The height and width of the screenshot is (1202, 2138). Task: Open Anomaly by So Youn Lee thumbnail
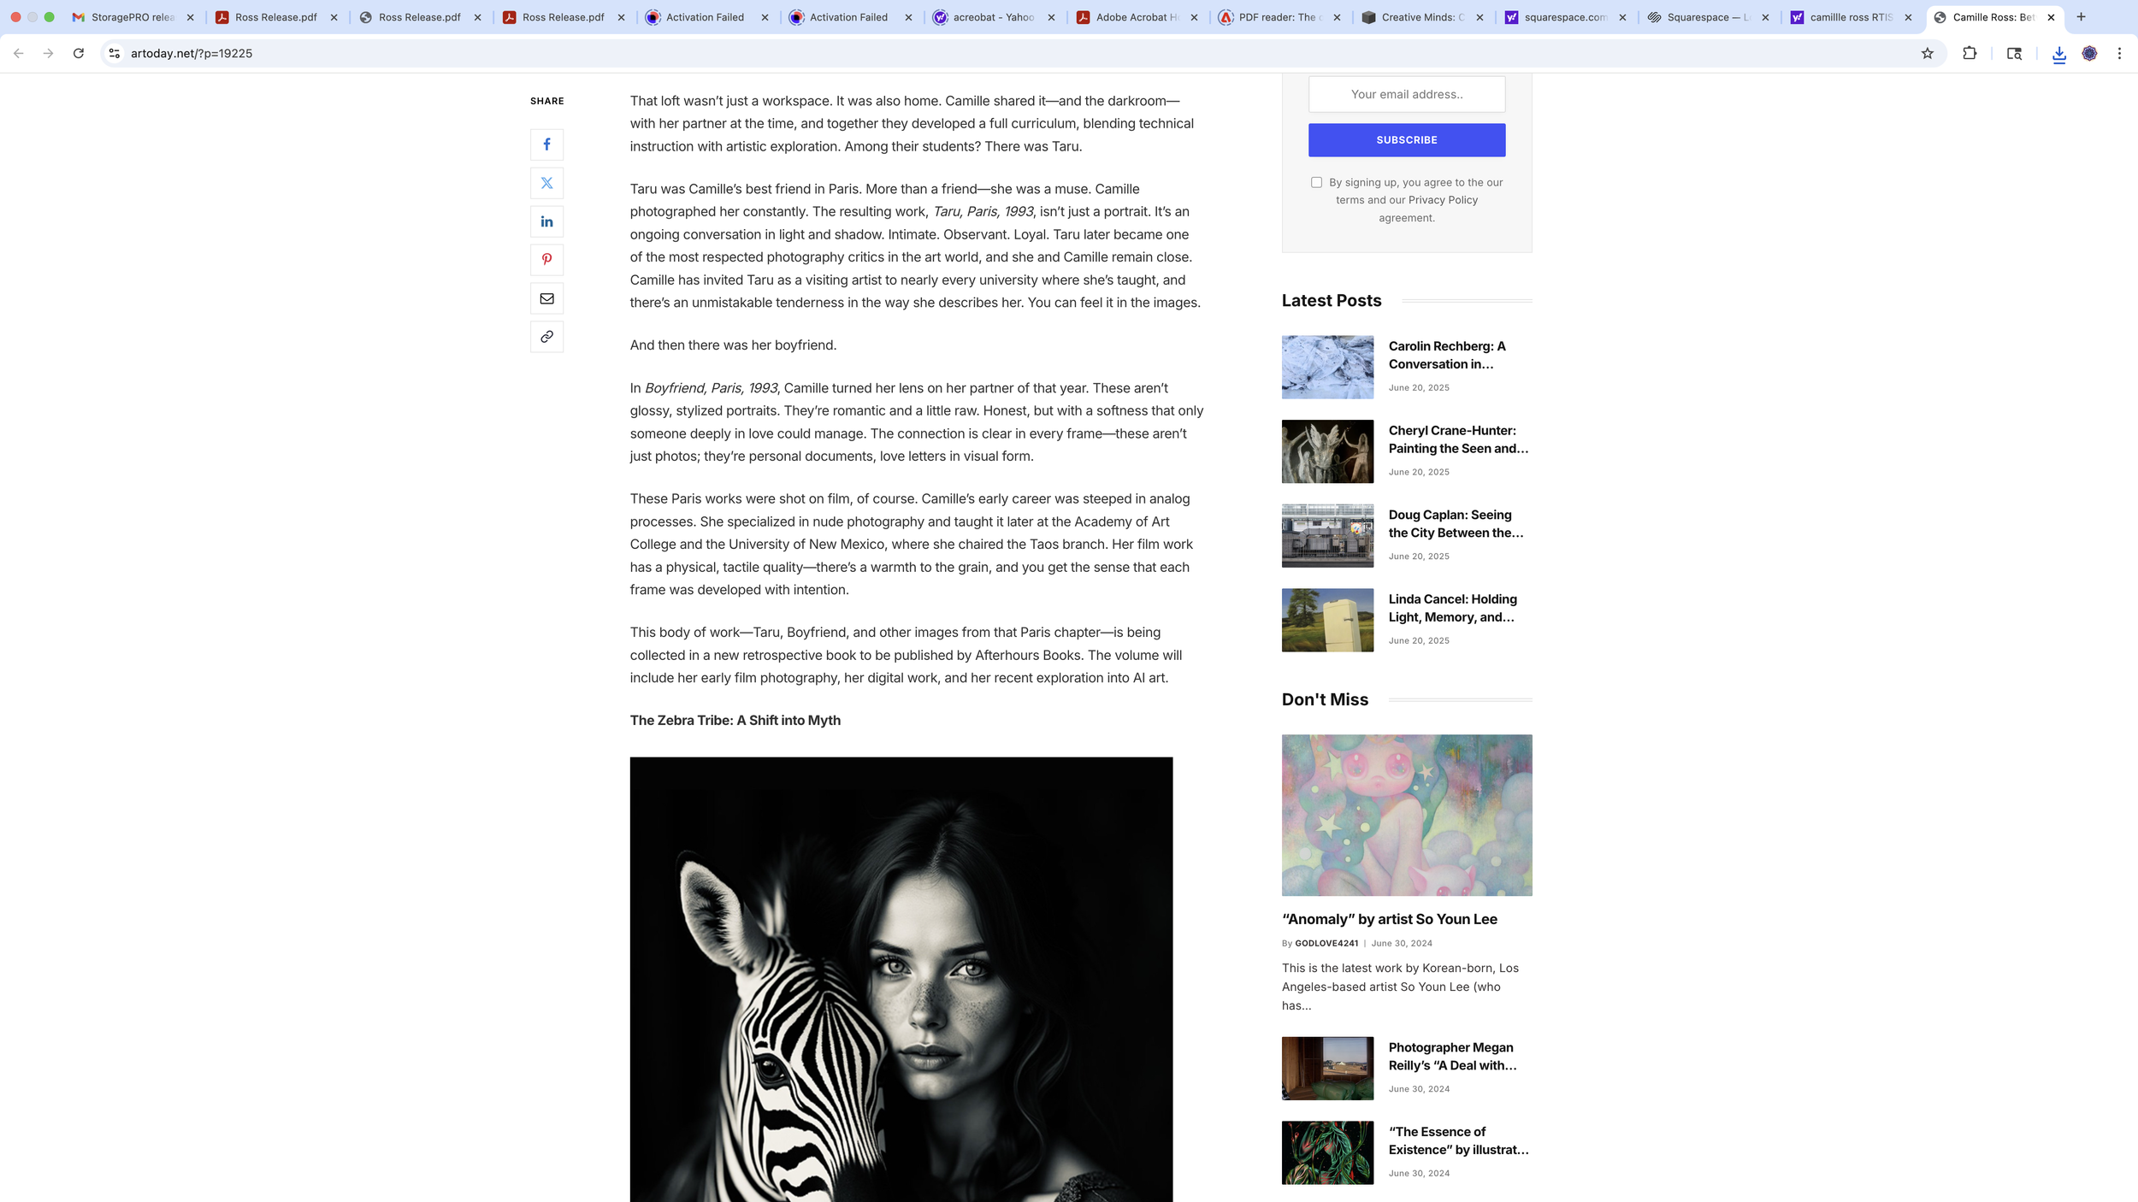[1407, 815]
